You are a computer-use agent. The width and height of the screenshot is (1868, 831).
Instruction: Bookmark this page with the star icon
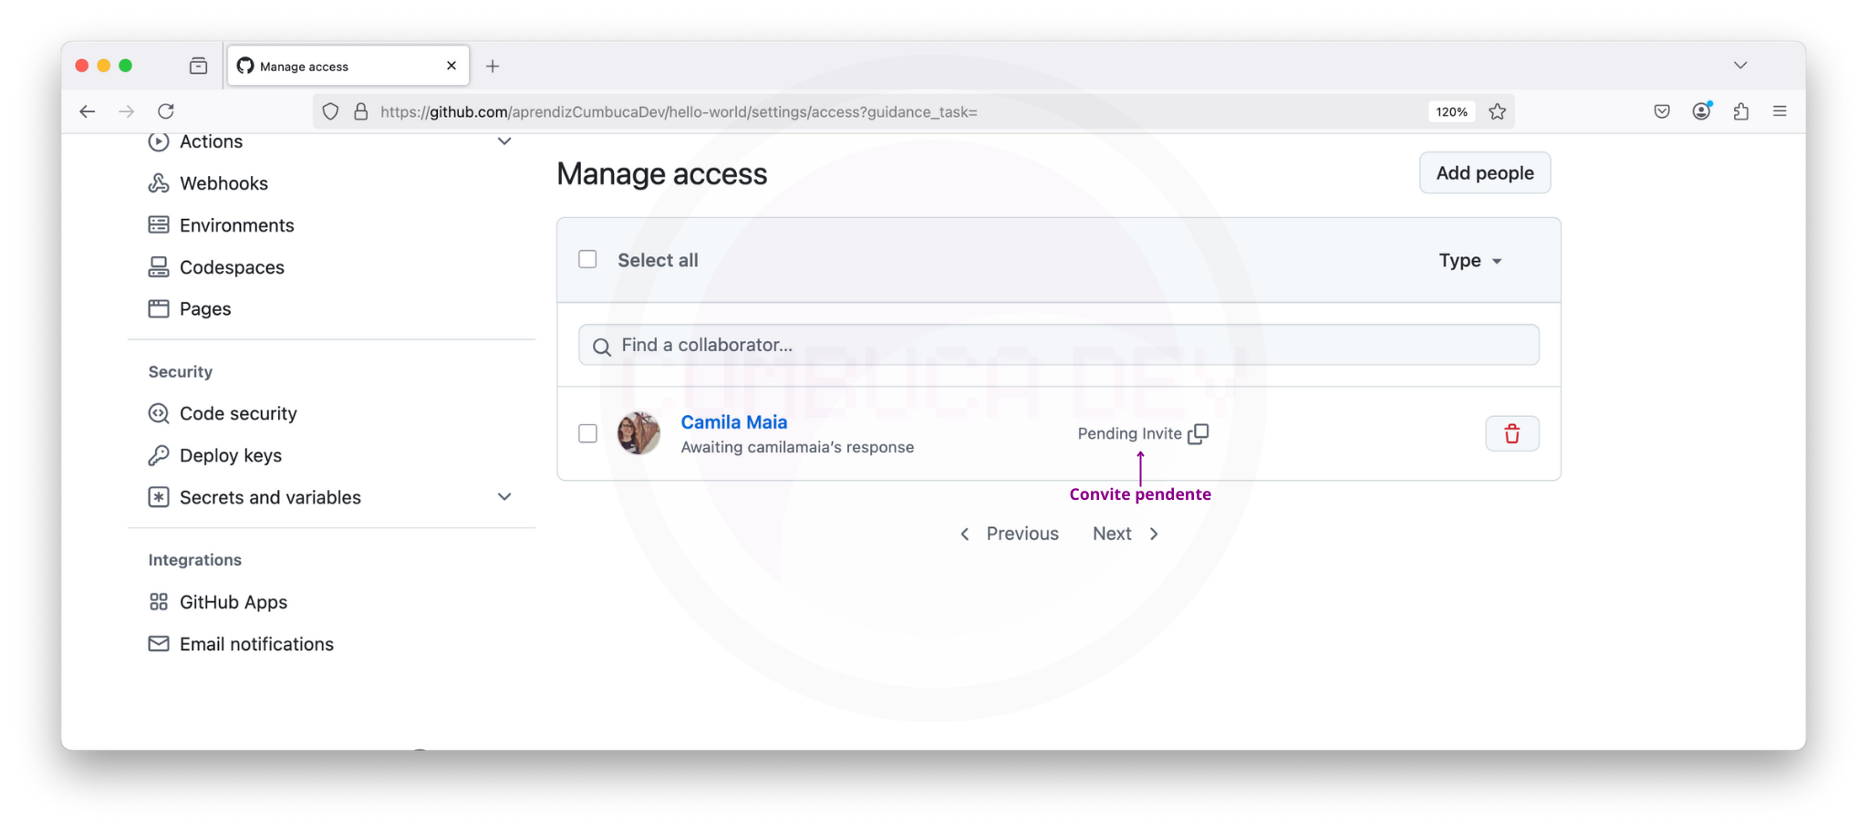[x=1498, y=112]
